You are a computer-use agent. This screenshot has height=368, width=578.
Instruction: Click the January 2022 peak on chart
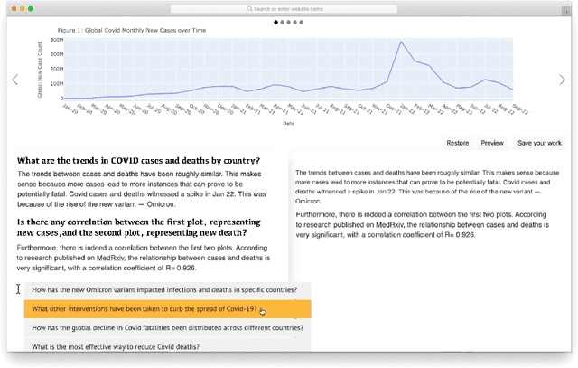tap(401, 42)
